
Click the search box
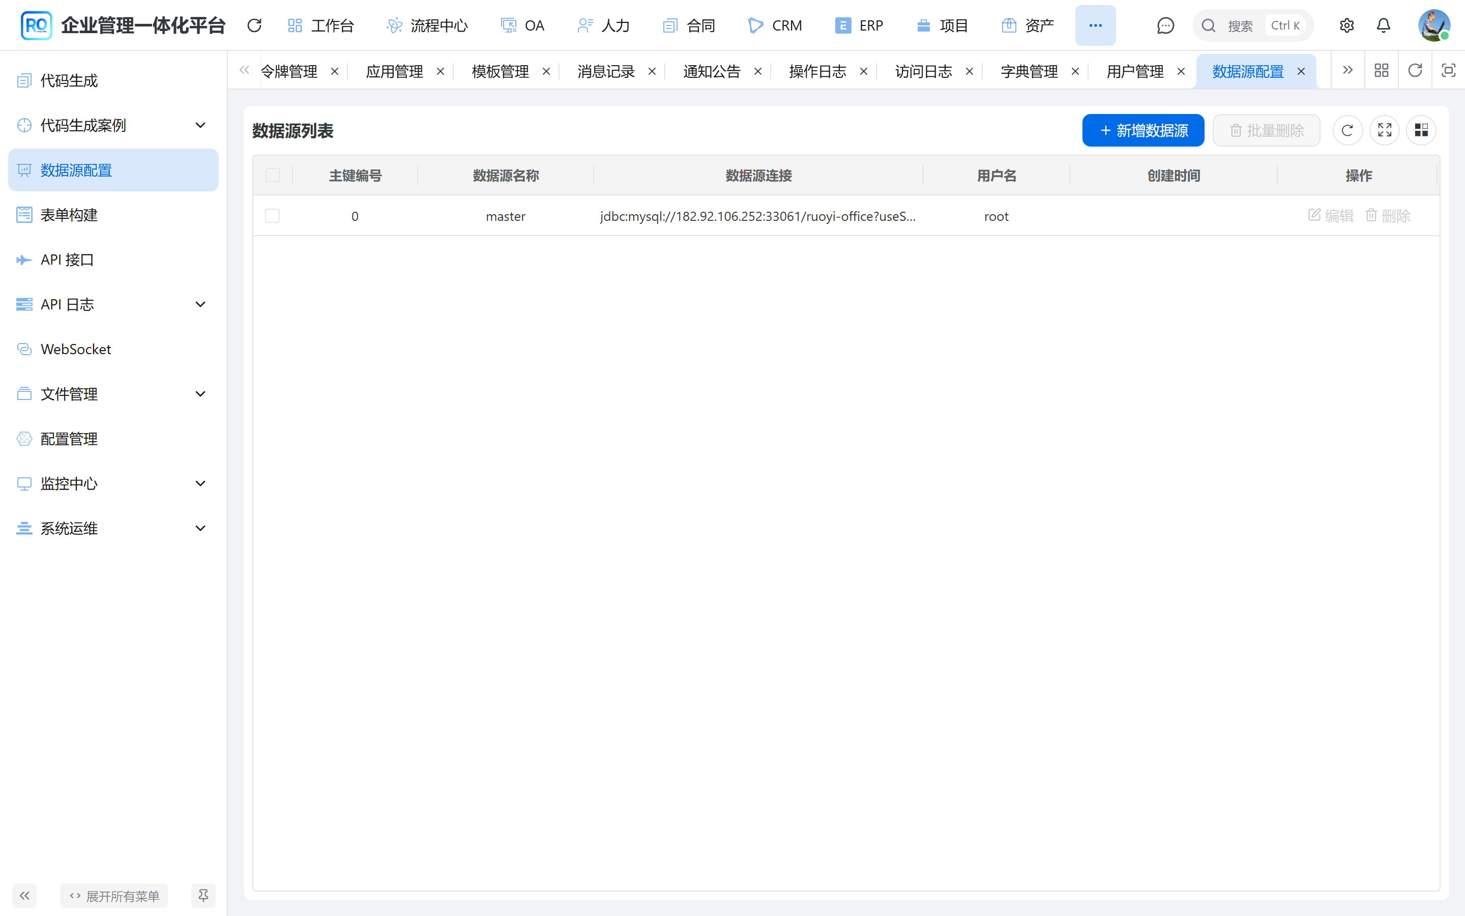tap(1252, 25)
